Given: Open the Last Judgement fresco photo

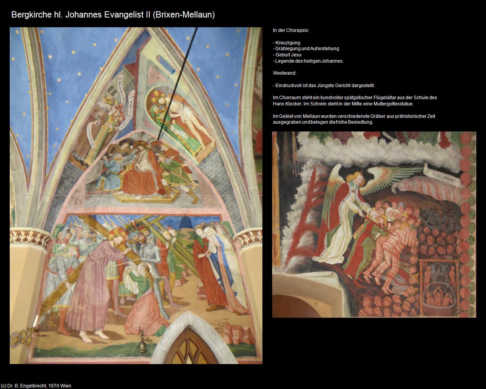Looking at the screenshot, I should [374, 224].
